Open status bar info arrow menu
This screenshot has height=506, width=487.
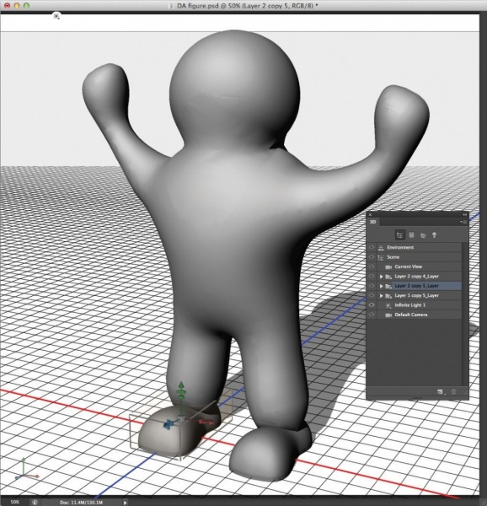[125, 502]
